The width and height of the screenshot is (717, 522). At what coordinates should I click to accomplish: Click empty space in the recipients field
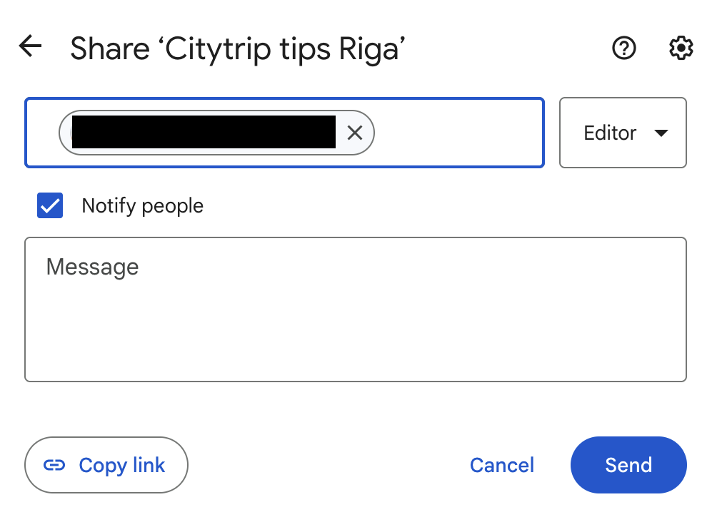tap(457, 133)
